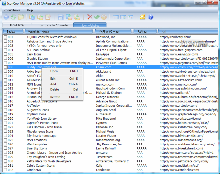The image size is (220, 174).
Task: Open the Help menu
Action: 30,10
